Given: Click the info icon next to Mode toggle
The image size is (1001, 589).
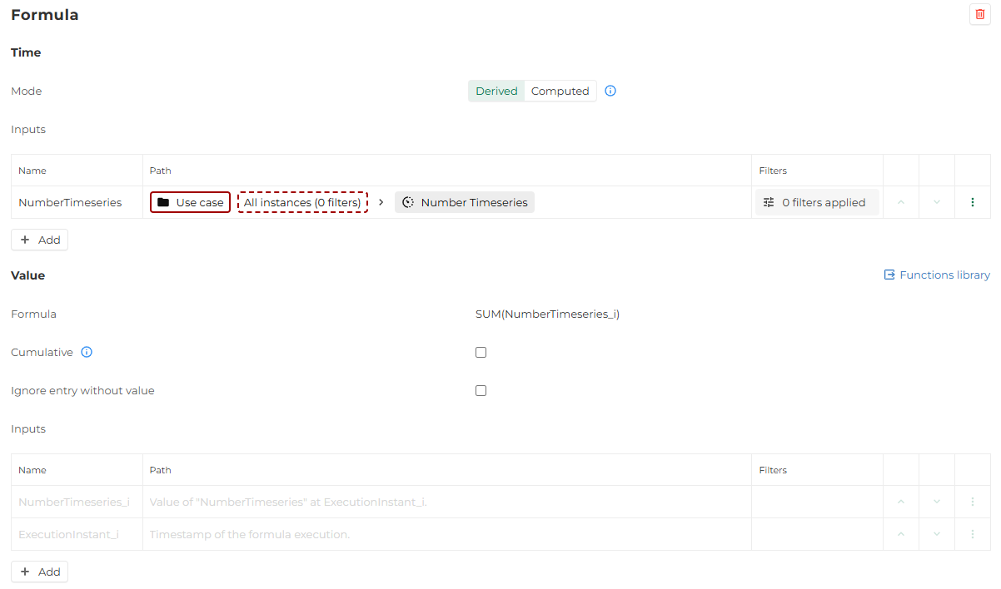Looking at the screenshot, I should 610,91.
